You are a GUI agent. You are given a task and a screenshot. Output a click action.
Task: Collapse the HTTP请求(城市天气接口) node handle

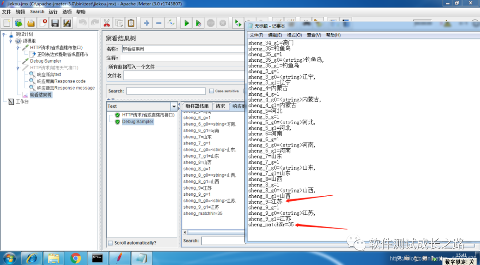pyautogui.click(x=18, y=68)
